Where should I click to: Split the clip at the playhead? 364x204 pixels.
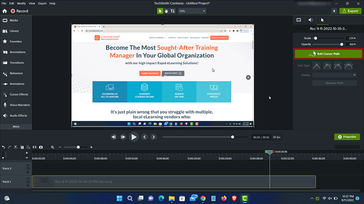35,147
